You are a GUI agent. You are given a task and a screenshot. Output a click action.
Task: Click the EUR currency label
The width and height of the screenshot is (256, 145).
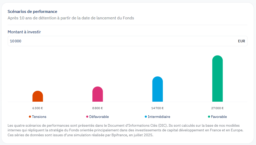[241, 41]
